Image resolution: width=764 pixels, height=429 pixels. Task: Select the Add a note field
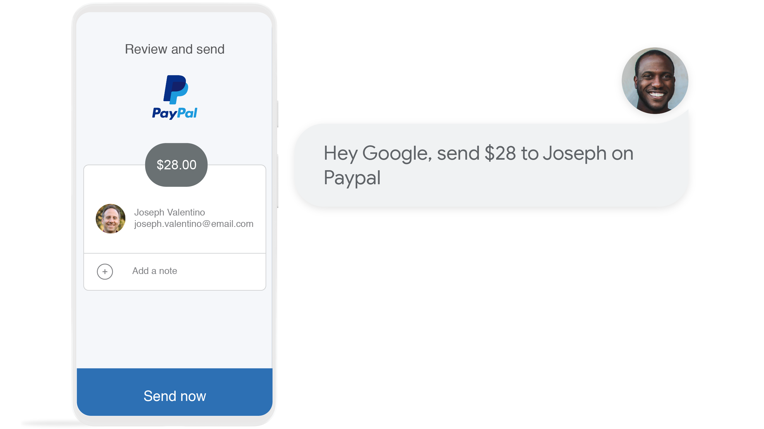155,271
